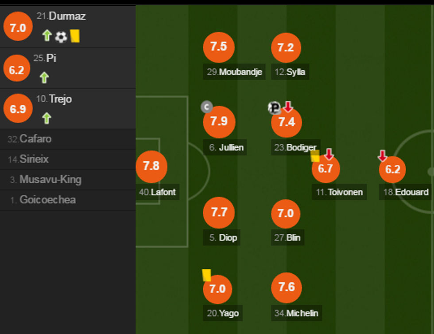
Task: Select unused substitute Cafaro in the bench list
Action: pyautogui.click(x=35, y=139)
